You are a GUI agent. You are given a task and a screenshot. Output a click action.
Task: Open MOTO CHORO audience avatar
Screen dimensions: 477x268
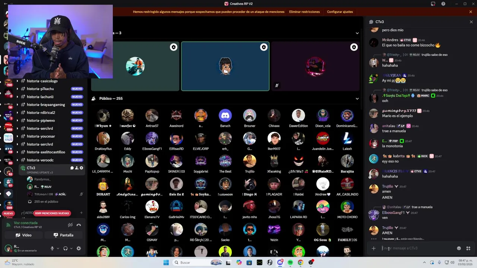(347, 207)
